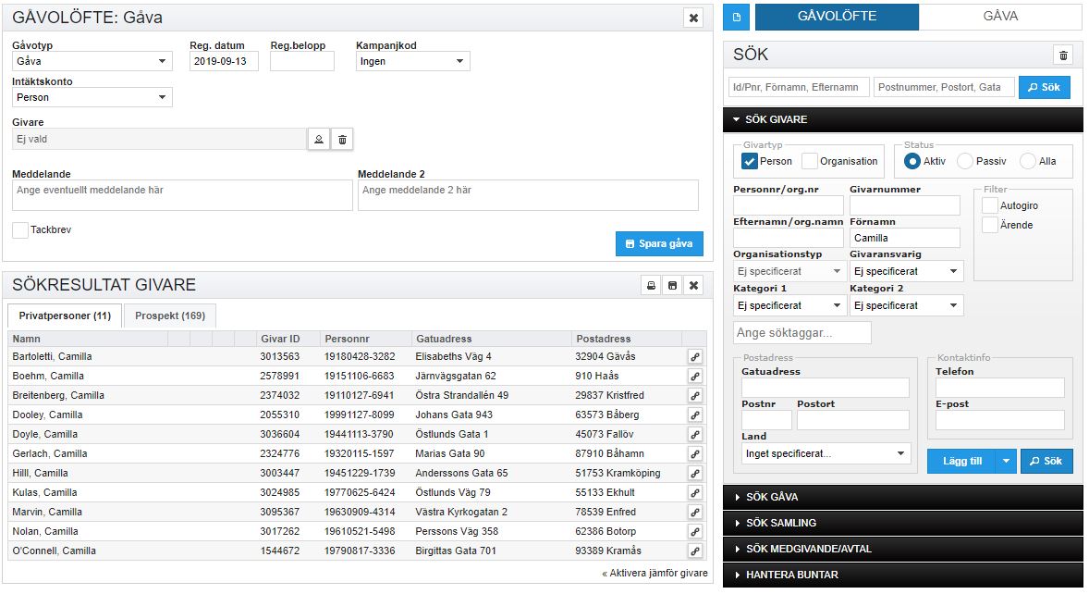Click the Sök button beside Lägg till
The height and width of the screenshot is (594, 1089).
click(1046, 462)
